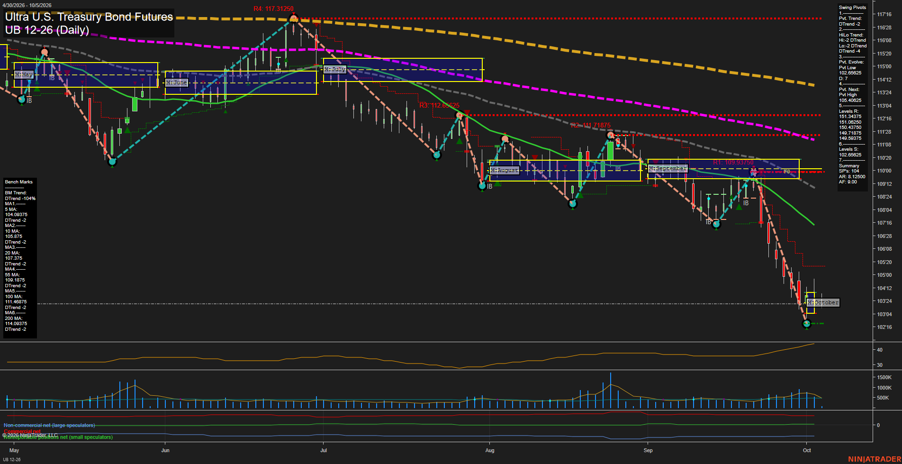Select the "40" indicator axis label

pyautogui.click(x=880, y=350)
